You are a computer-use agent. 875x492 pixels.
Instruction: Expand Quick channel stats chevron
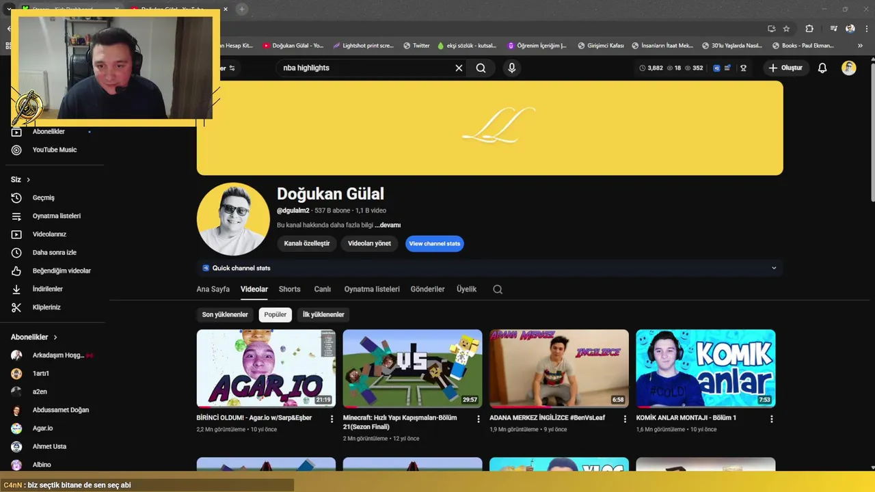tap(774, 268)
